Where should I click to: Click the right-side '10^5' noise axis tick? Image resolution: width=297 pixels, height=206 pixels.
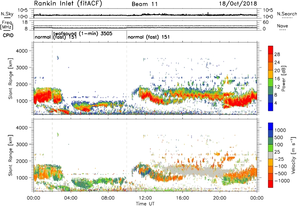pyautogui.click(x=268, y=10)
